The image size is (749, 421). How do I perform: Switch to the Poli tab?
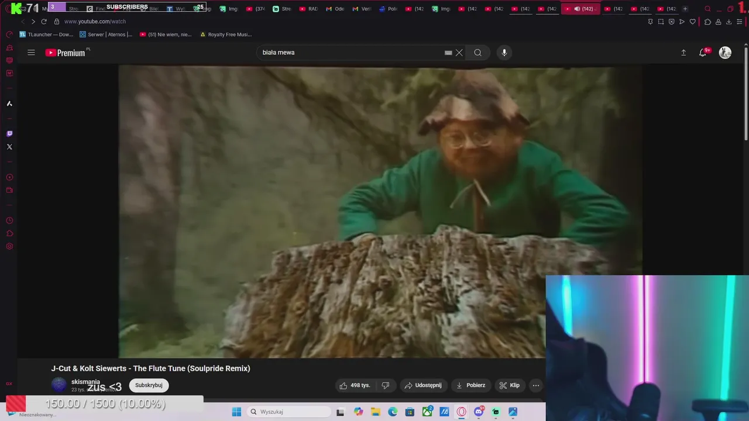pos(389,9)
